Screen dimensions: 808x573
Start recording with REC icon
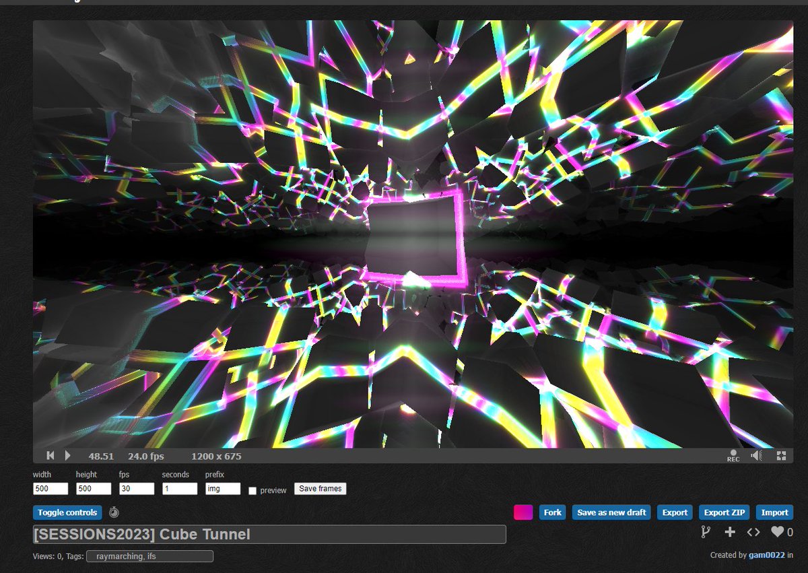pos(733,456)
